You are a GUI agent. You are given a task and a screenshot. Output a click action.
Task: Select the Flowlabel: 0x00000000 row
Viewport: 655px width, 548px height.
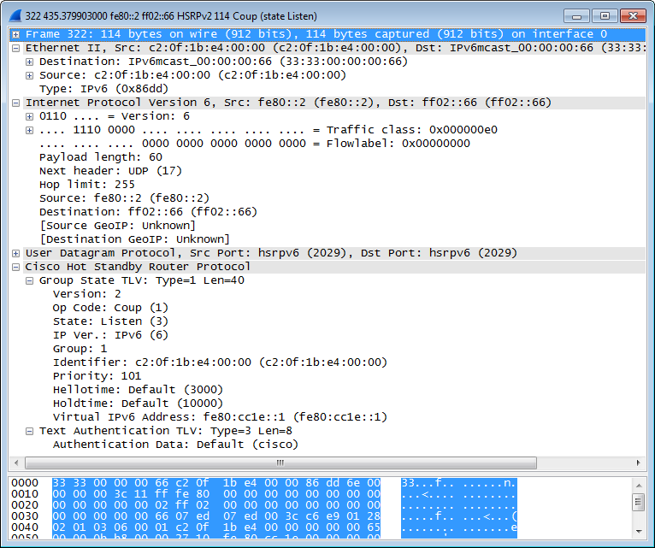[x=255, y=144]
